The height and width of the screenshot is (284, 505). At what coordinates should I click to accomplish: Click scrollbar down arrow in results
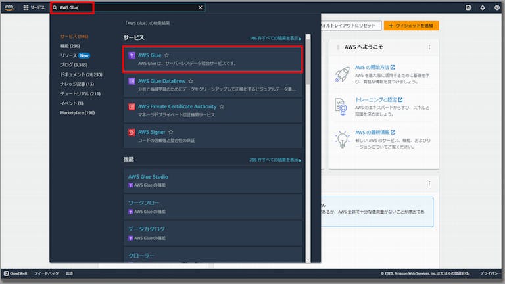pos(308,260)
